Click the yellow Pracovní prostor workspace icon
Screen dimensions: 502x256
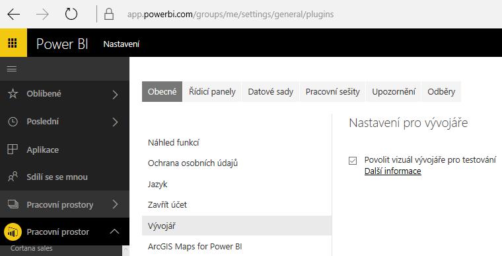point(13,232)
